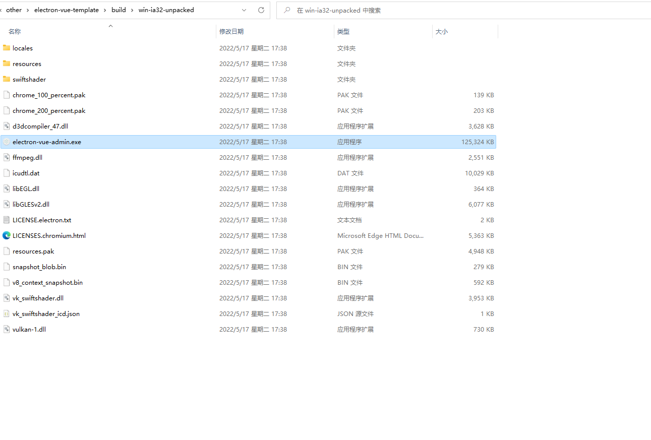This screenshot has width=651, height=440.
Task: Select the vulkan-1.dll file name
Action: 29,330
